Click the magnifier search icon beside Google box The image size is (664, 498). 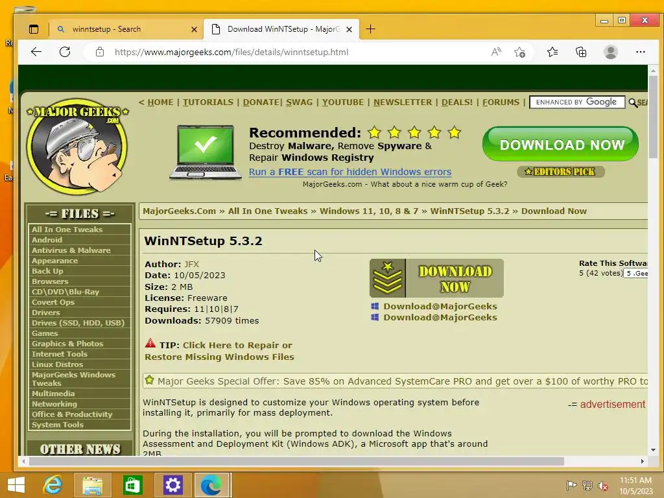click(633, 102)
